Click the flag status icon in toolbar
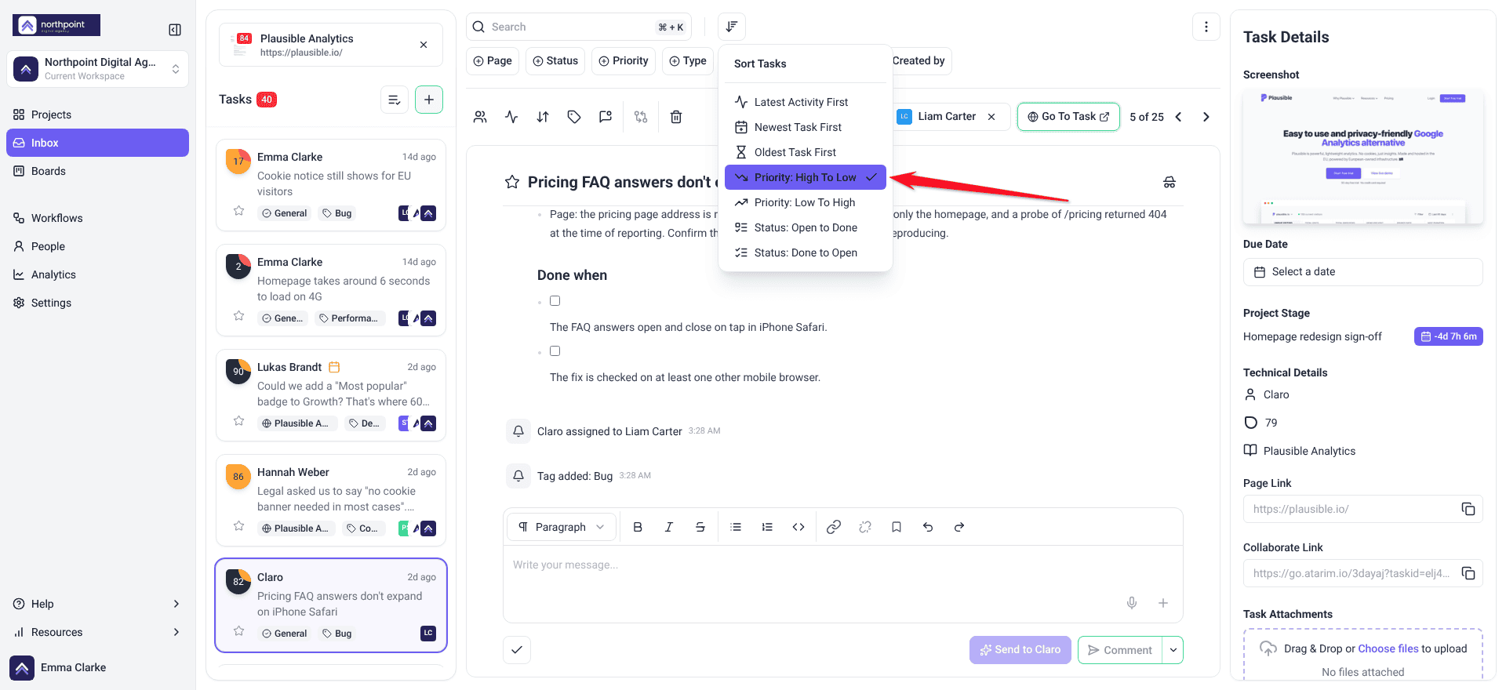The width and height of the screenshot is (1506, 690). (606, 117)
